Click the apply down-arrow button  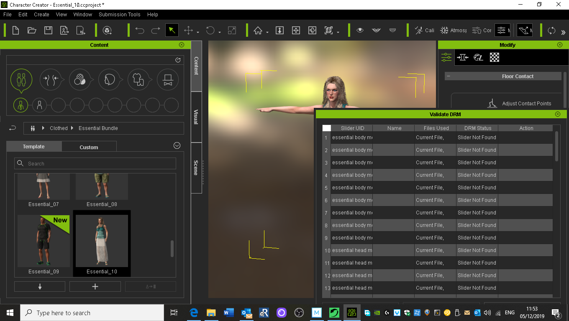click(40, 286)
